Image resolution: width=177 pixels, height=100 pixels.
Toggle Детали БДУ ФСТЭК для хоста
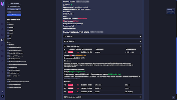pos(8,56)
